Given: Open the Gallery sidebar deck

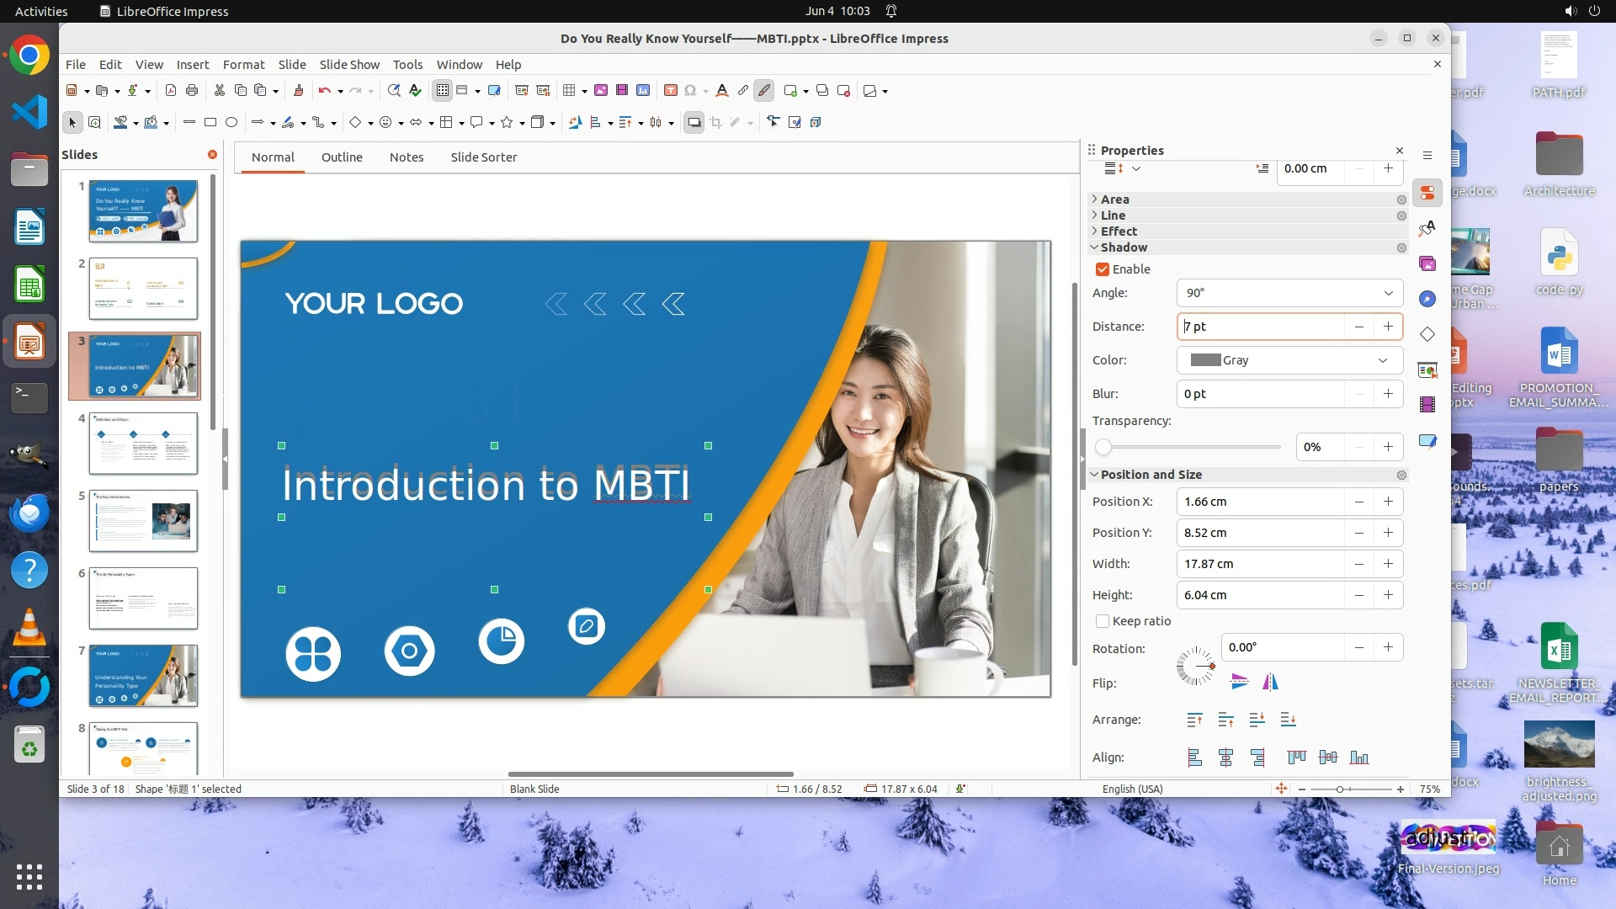Looking at the screenshot, I should point(1427,264).
